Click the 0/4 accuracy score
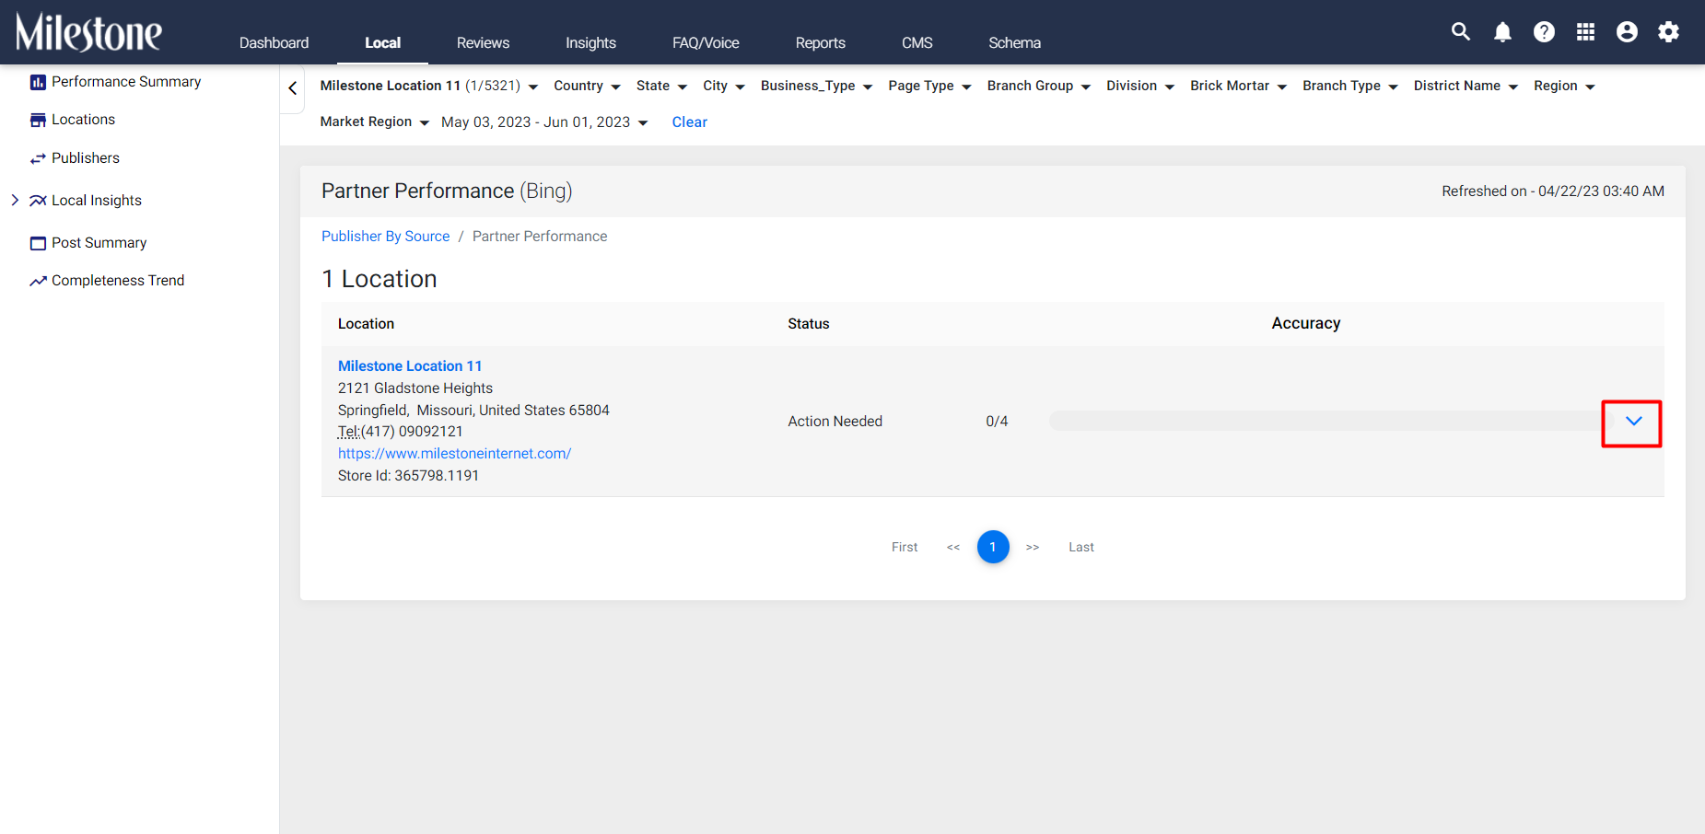The width and height of the screenshot is (1705, 834). point(997,422)
